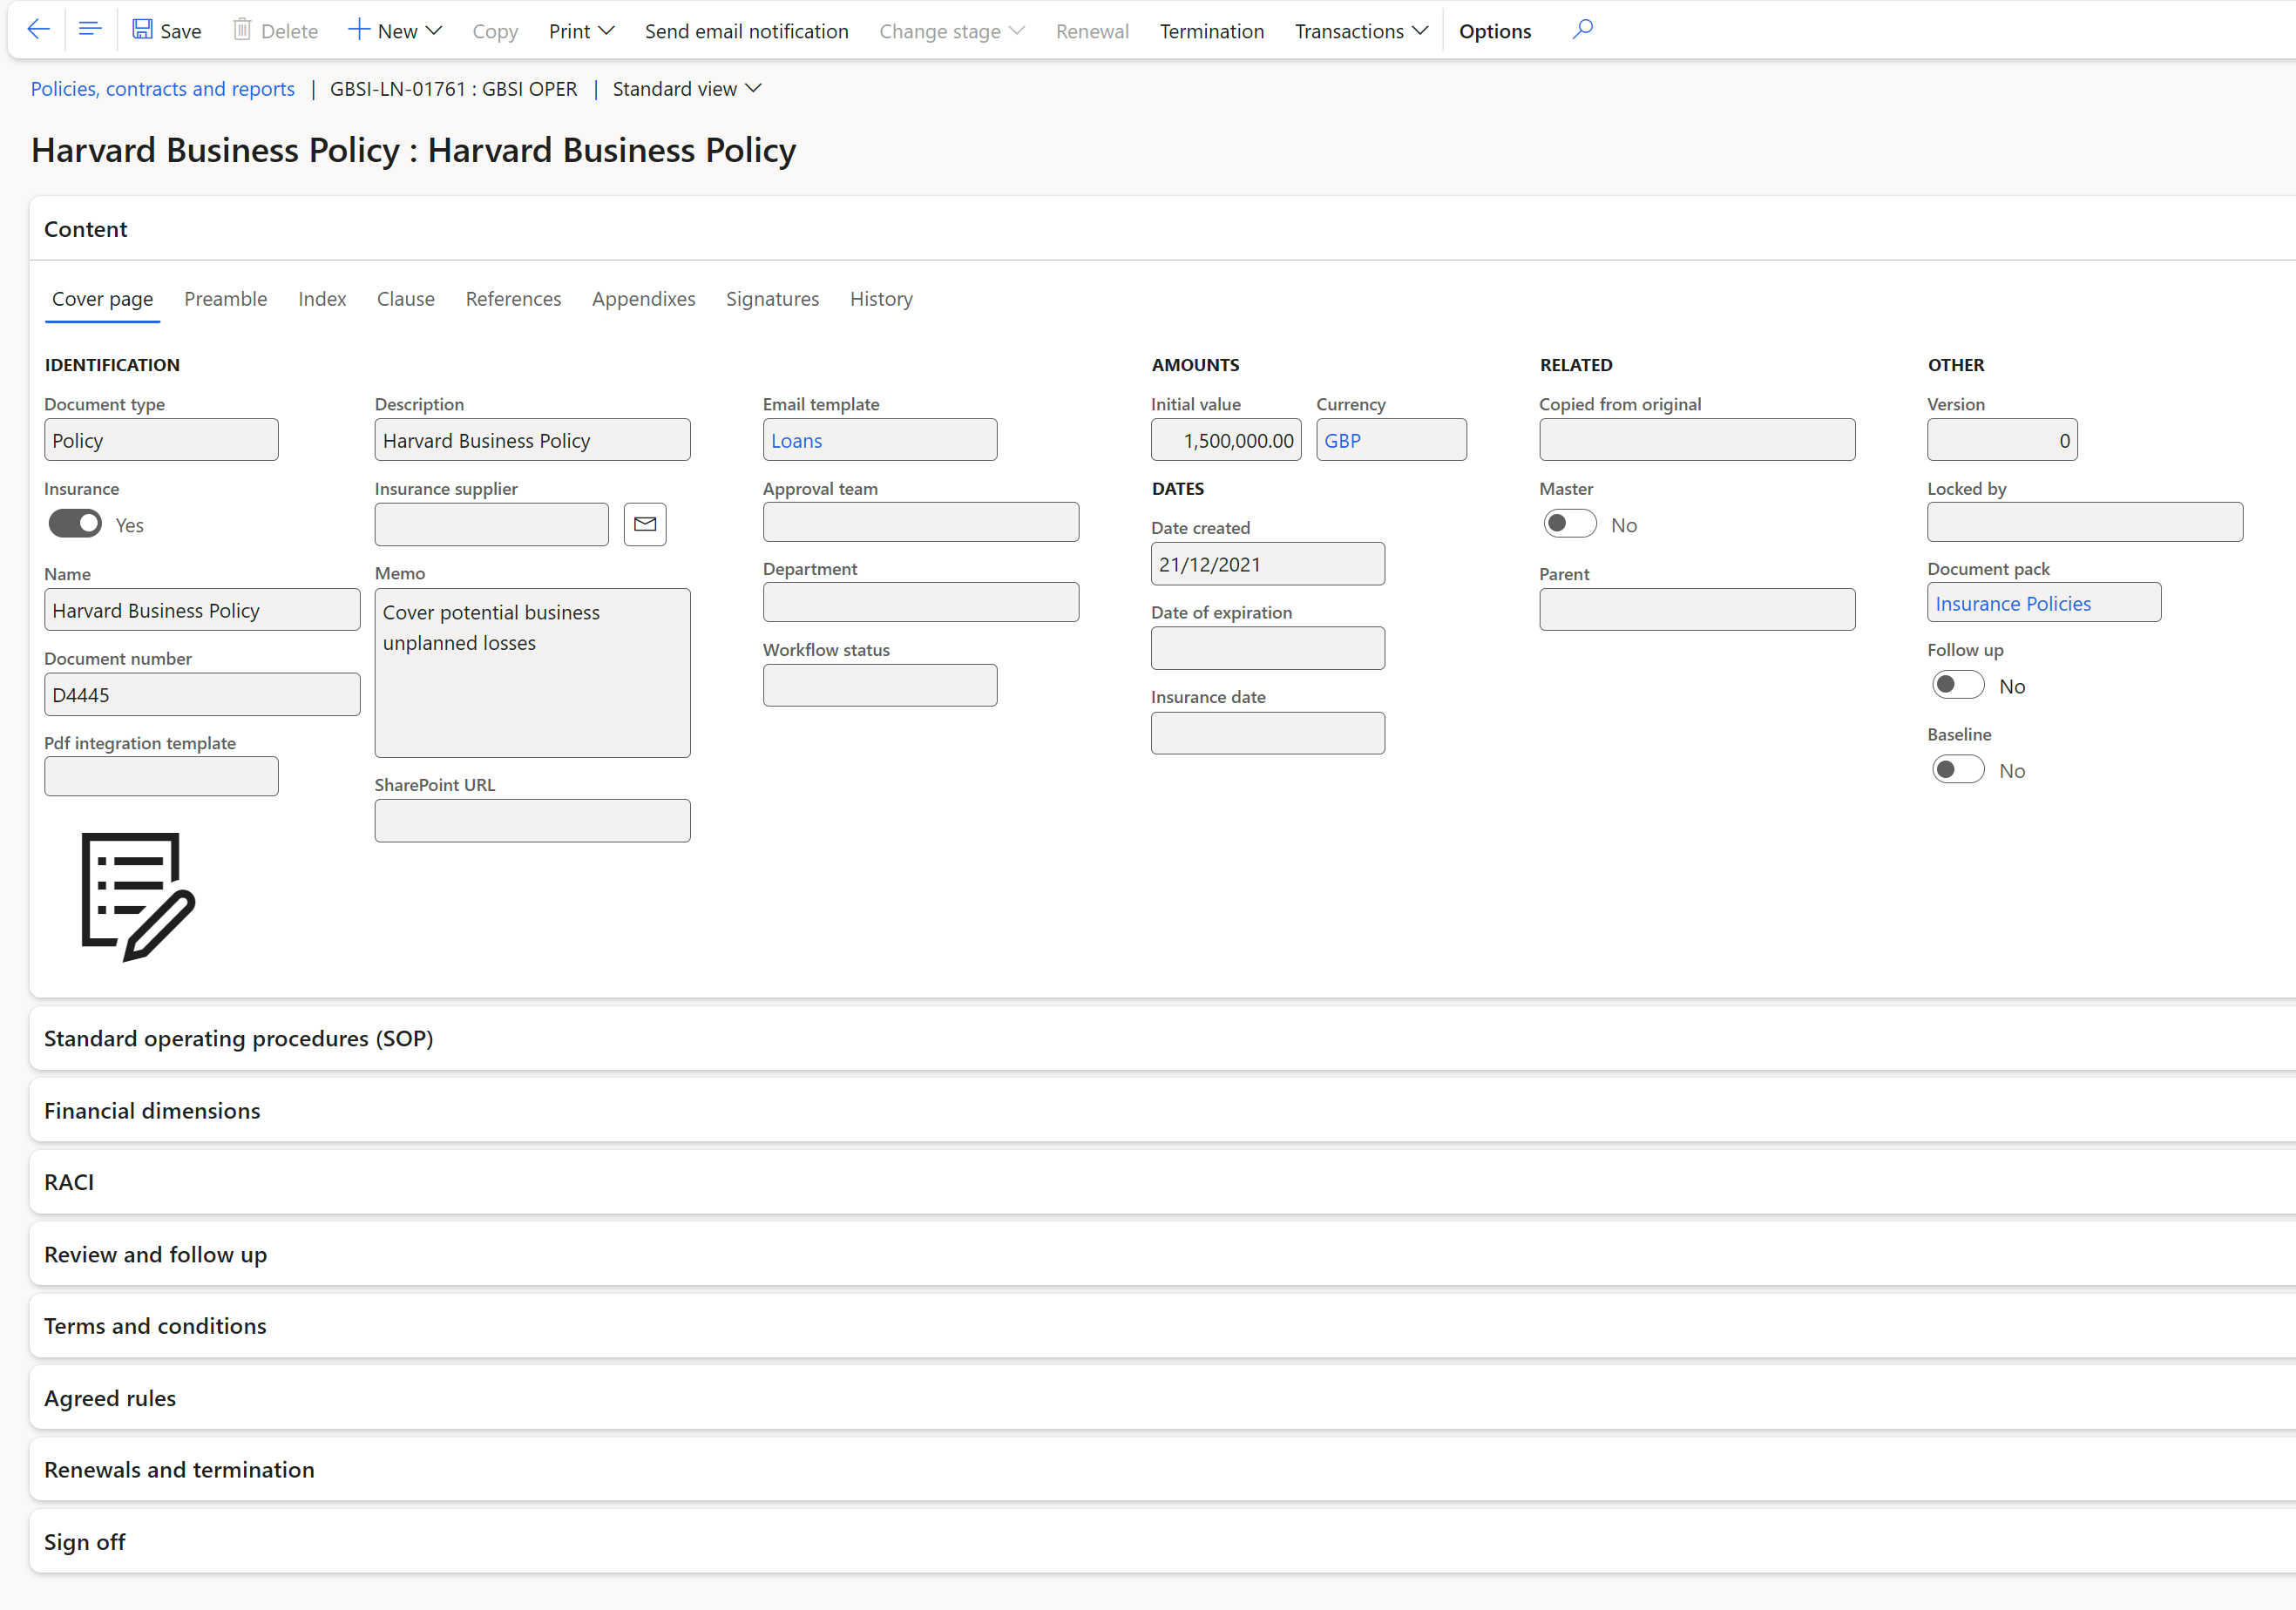Viewport: 2296px width, 1610px height.
Task: Click the Parent field
Action: [1697, 610]
